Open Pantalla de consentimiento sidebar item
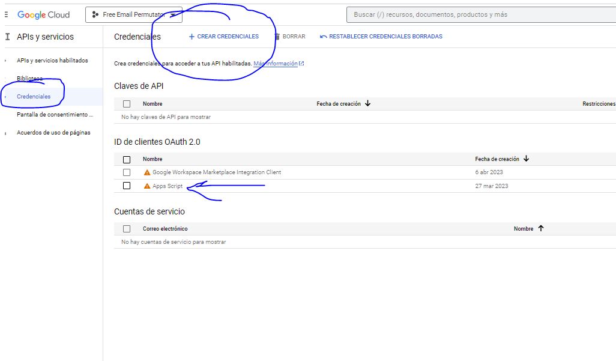The height and width of the screenshot is (361, 616). tap(55, 115)
